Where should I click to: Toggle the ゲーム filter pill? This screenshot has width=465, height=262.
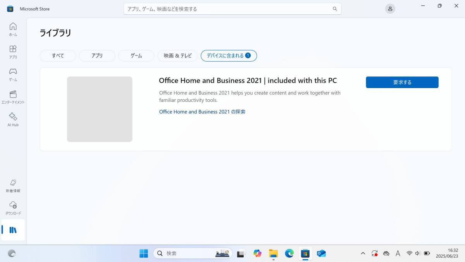click(x=136, y=56)
